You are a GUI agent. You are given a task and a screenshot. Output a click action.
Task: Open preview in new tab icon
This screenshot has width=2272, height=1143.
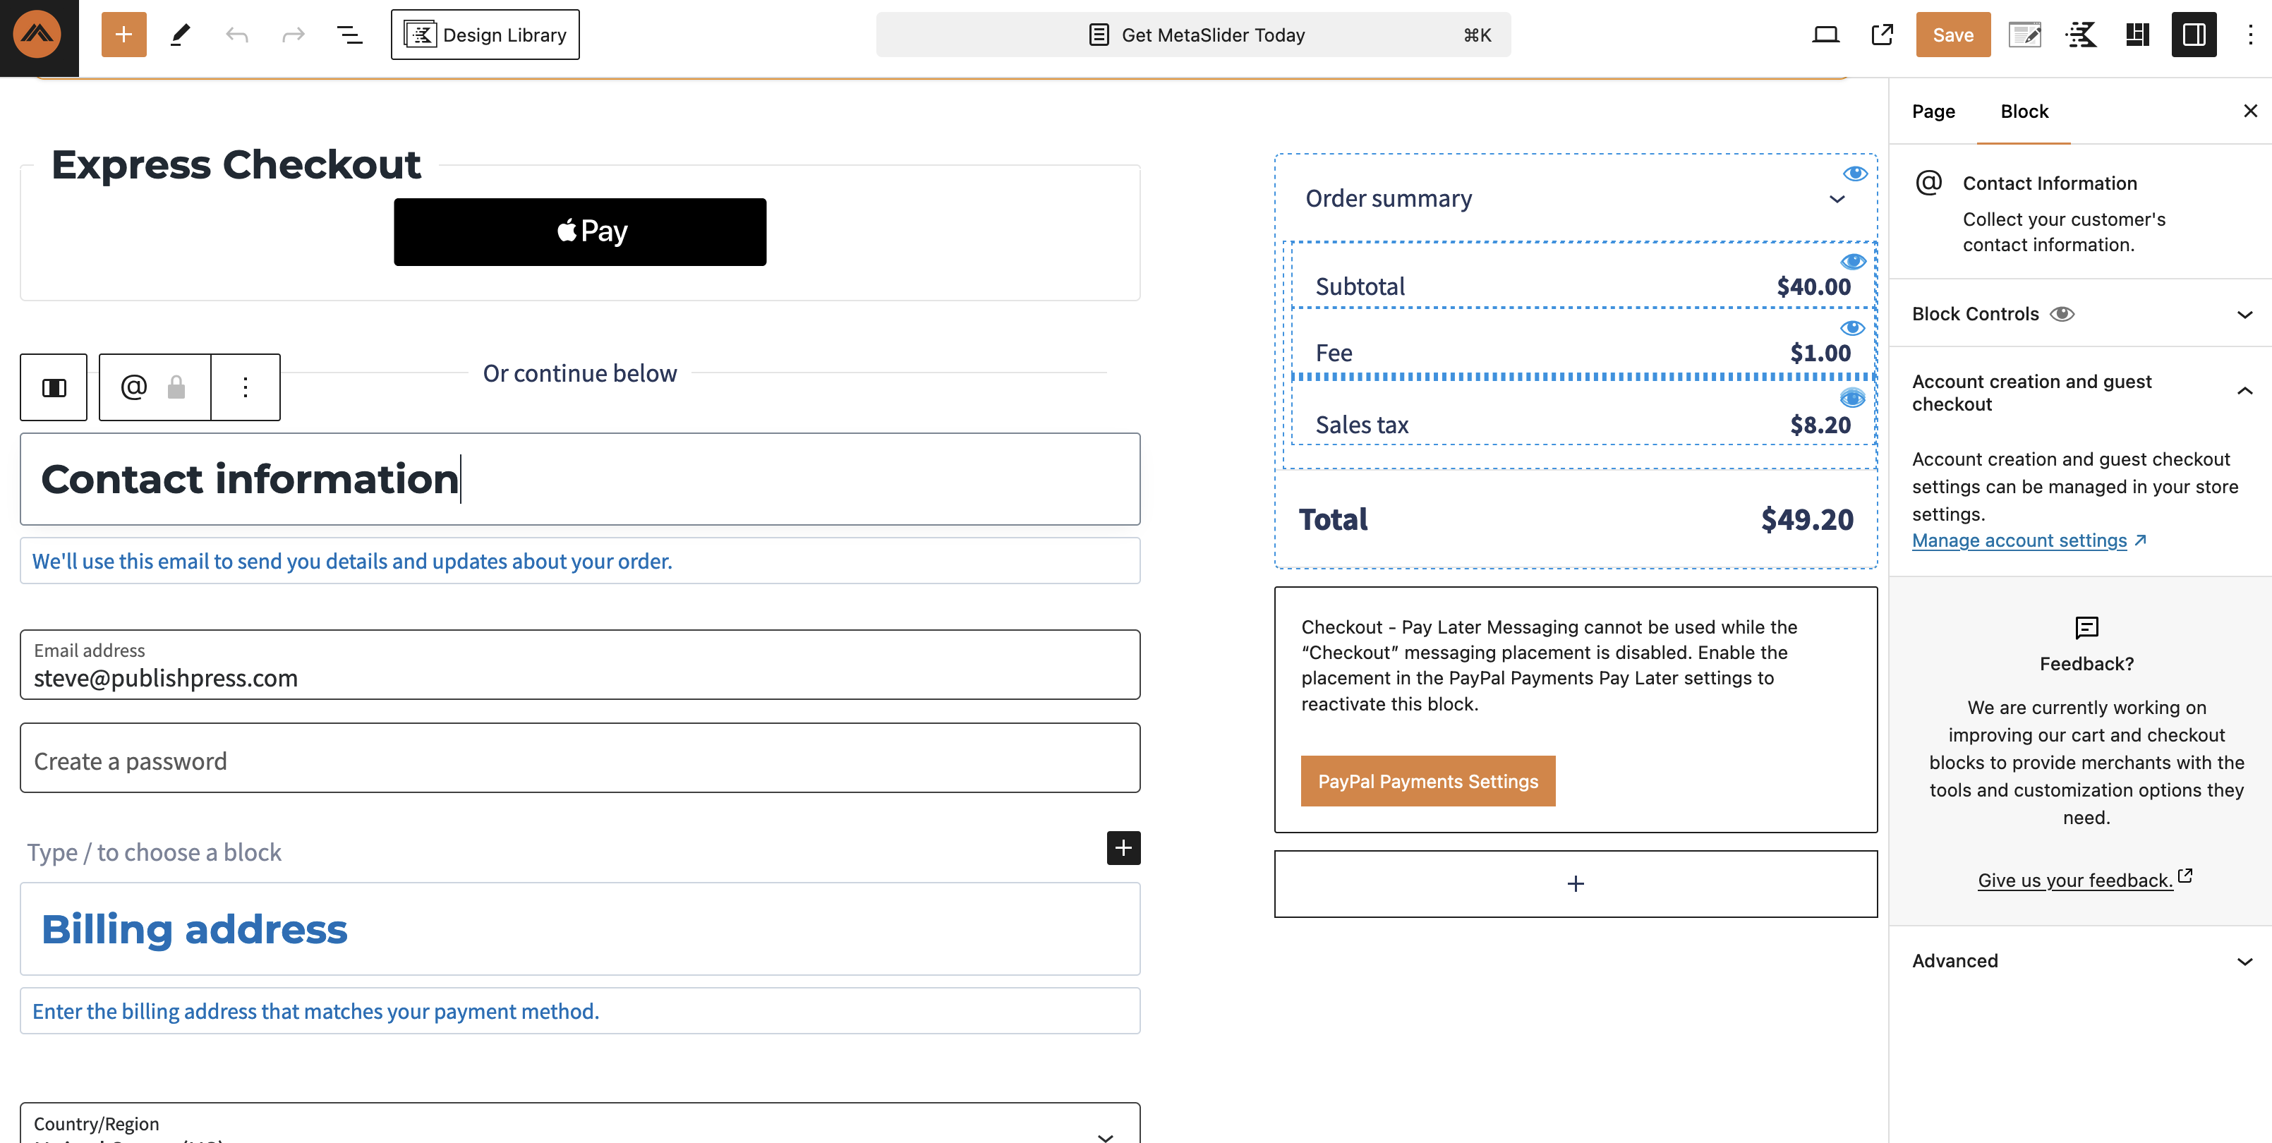click(x=1881, y=35)
